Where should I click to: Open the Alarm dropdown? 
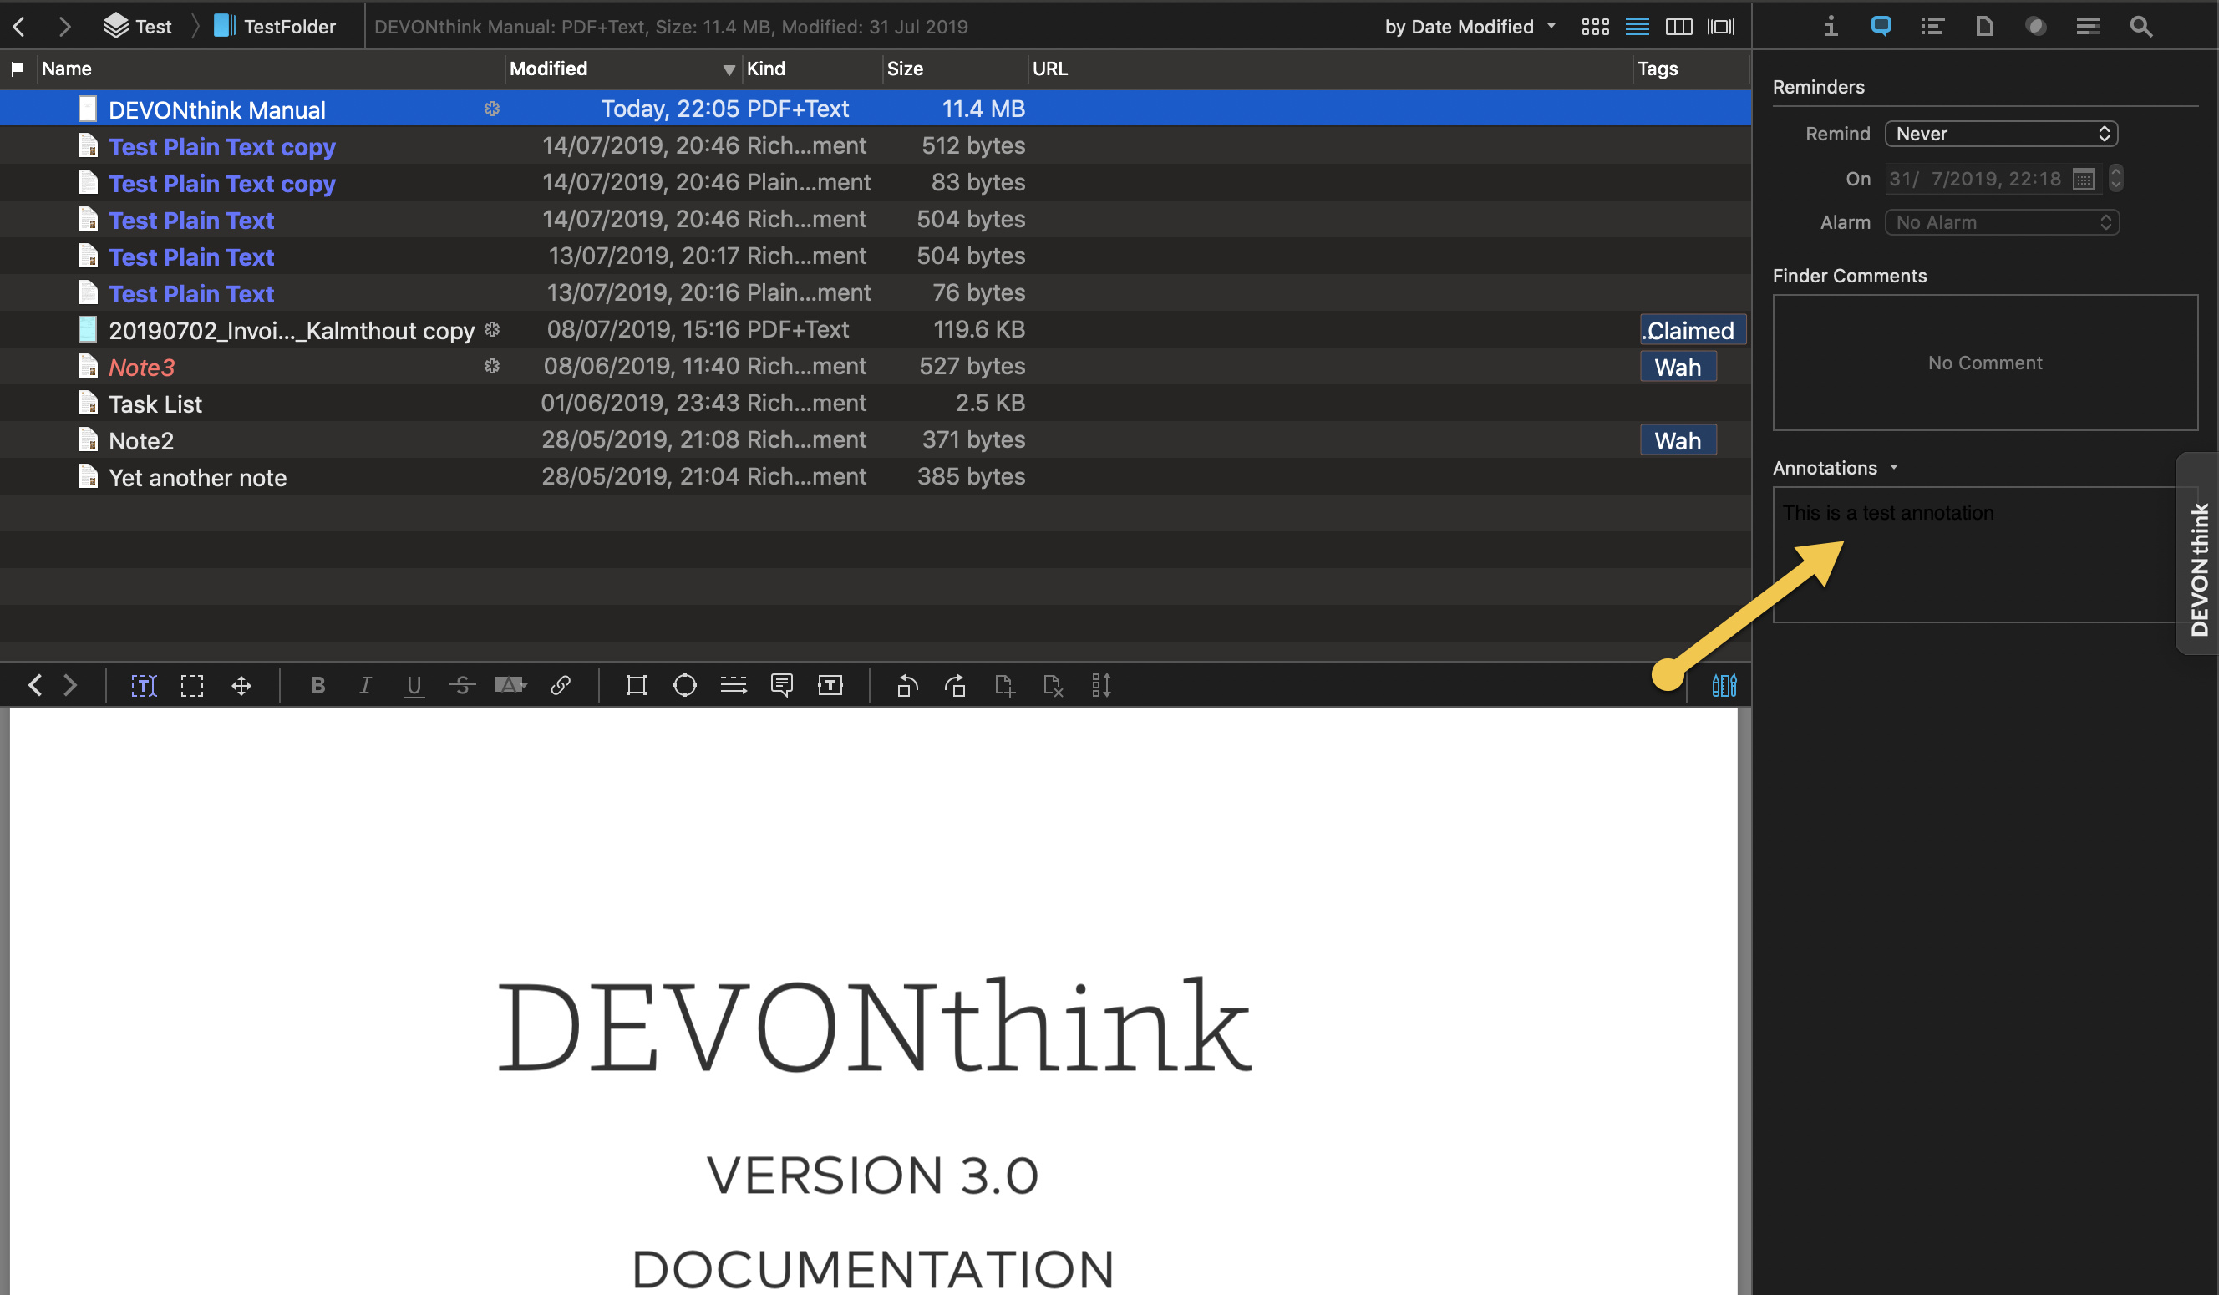coord(2001,222)
